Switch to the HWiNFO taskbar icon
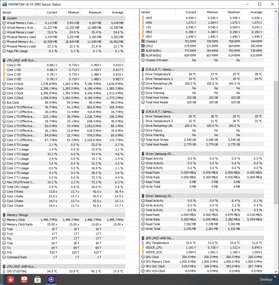This screenshot has width=279, height=285. tap(51, 279)
